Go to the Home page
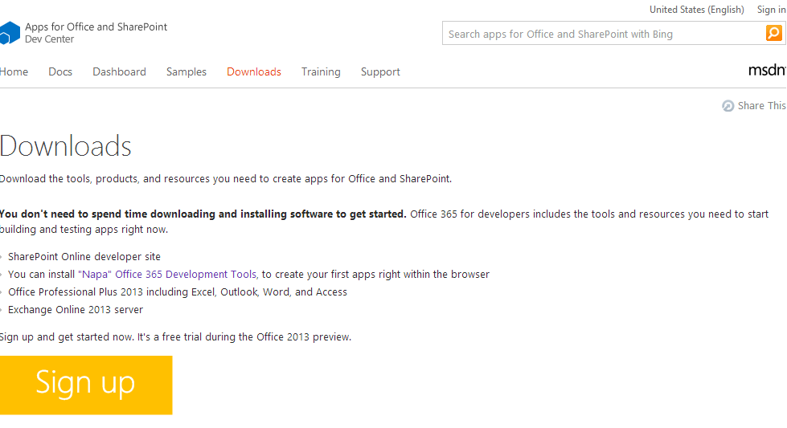 14,71
